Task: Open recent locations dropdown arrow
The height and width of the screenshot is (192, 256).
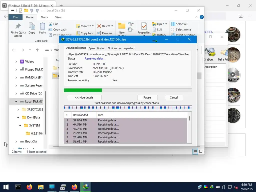Action: pos(30,50)
